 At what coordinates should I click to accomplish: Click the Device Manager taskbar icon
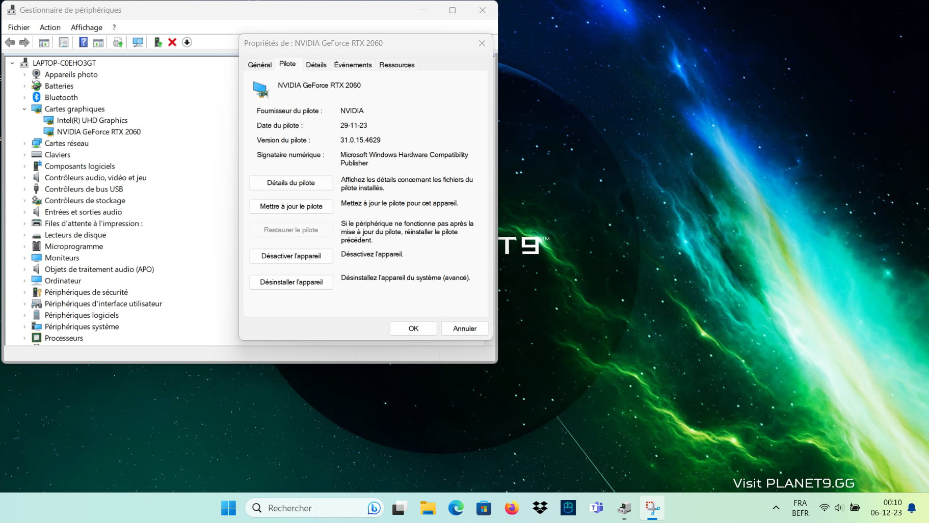(x=624, y=508)
